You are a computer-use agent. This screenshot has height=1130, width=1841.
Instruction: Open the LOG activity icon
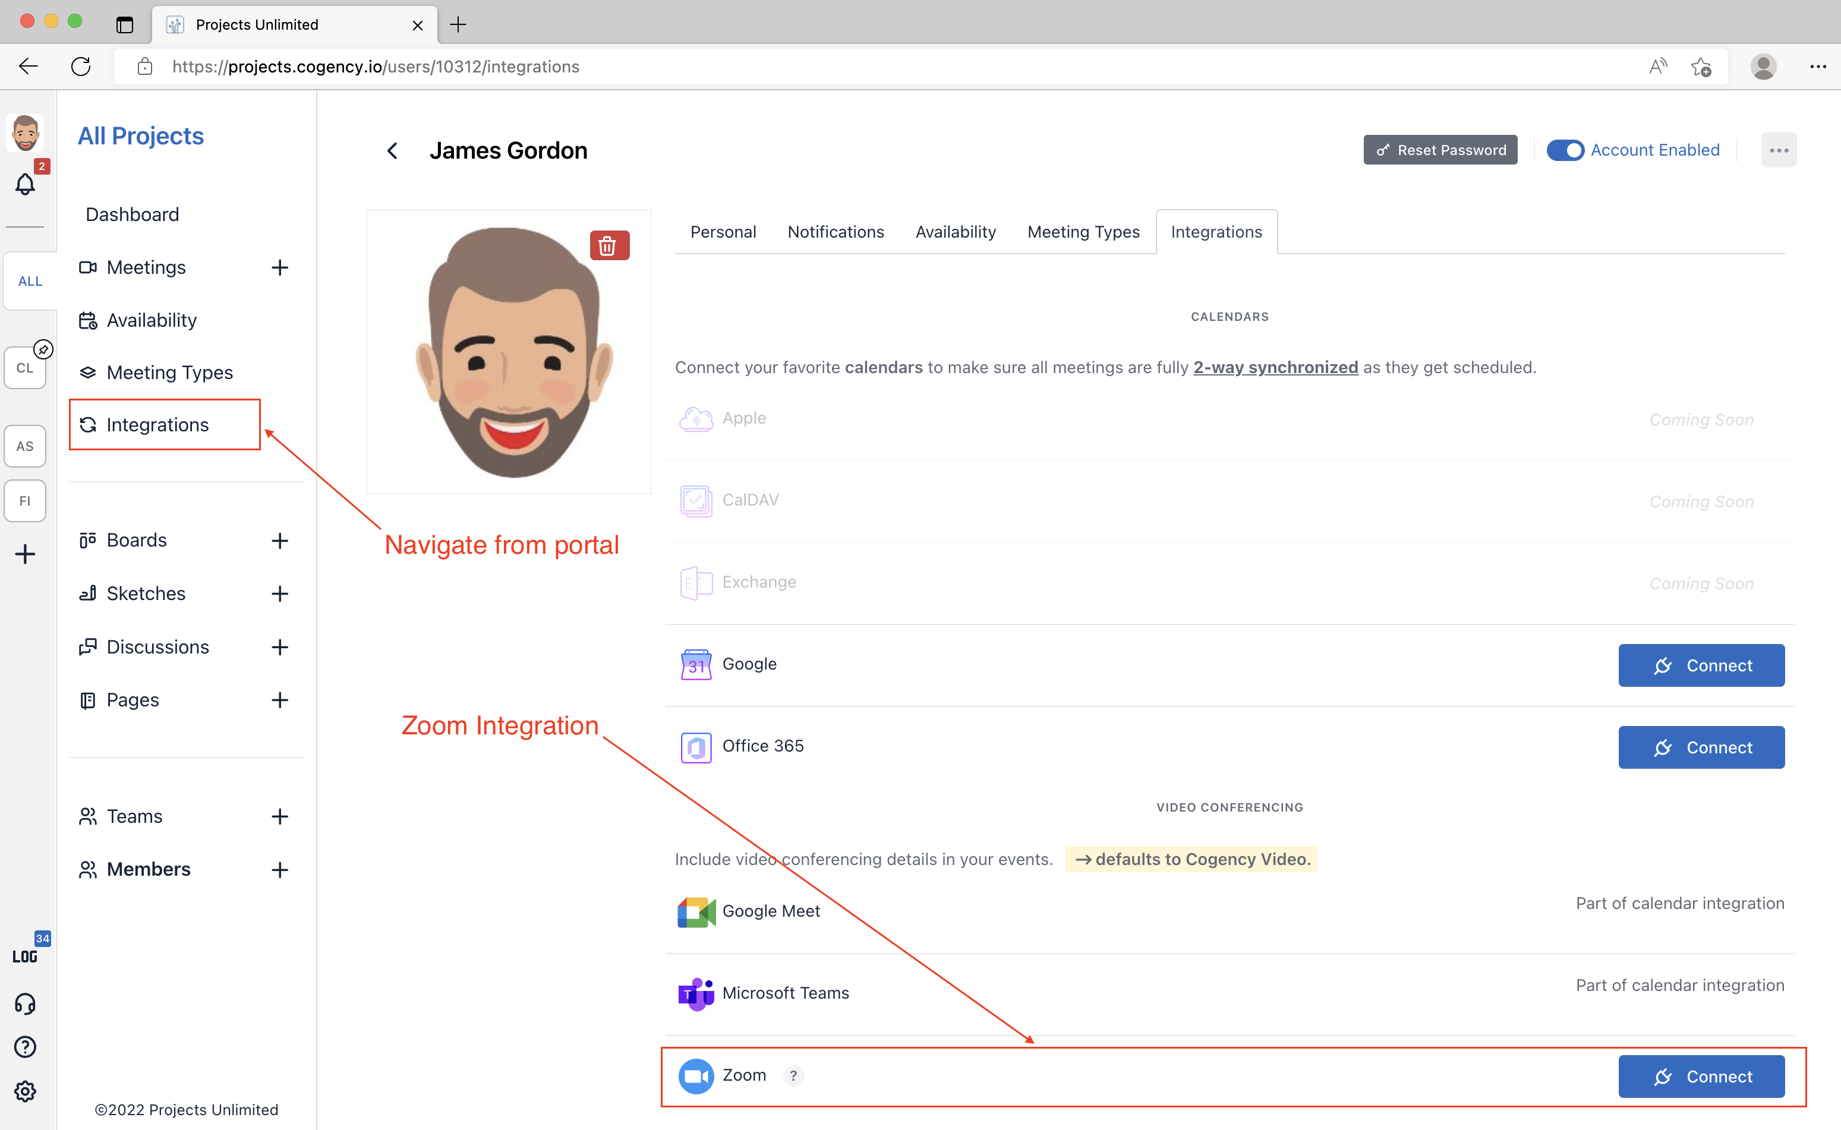point(25,956)
